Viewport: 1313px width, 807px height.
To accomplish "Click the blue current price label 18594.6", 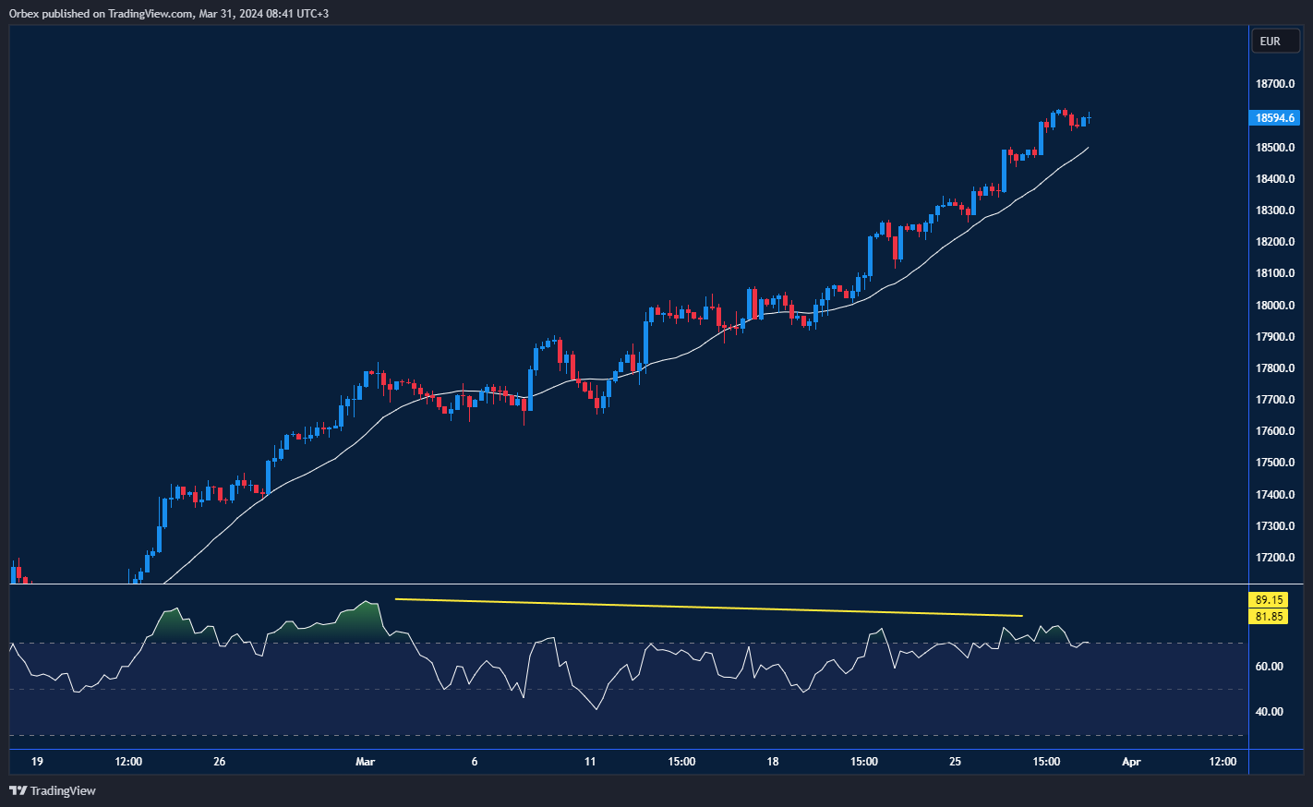I will click(1274, 117).
